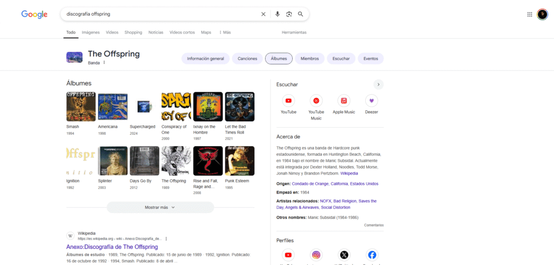Click the voice search microphone icon
This screenshot has width=554, height=265.
point(278,14)
